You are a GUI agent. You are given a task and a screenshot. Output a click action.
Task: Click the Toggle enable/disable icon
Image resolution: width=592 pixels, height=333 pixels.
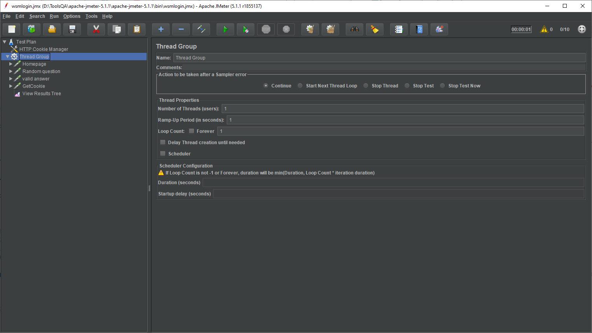pos(201,29)
